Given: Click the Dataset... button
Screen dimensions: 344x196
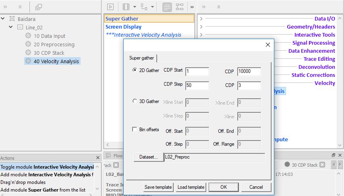Looking at the screenshot, I should click(x=149, y=157).
